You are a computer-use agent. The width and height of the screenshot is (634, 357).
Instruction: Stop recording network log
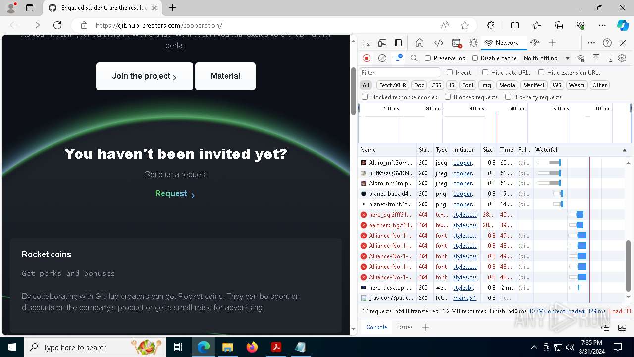click(x=367, y=58)
